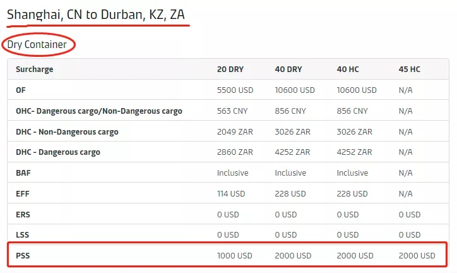Click the OF surcharge row label

point(21,90)
